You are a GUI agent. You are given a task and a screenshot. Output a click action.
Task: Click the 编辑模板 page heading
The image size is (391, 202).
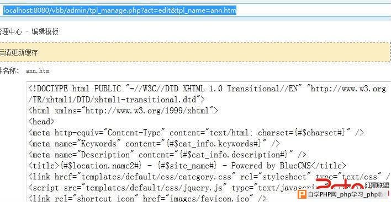click(45, 31)
